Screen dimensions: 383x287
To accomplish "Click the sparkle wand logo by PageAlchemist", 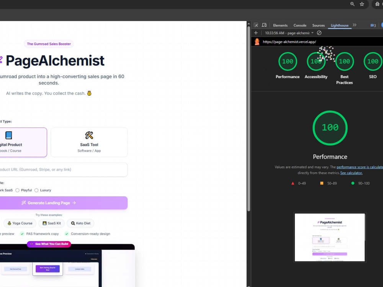I will click(1, 60).
